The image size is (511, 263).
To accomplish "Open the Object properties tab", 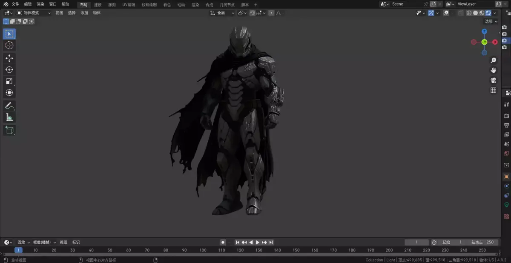I will (507, 177).
